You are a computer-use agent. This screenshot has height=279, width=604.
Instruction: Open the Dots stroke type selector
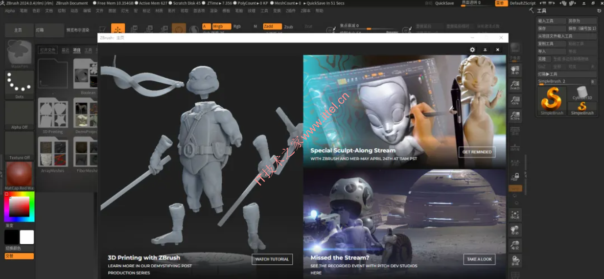pos(20,85)
